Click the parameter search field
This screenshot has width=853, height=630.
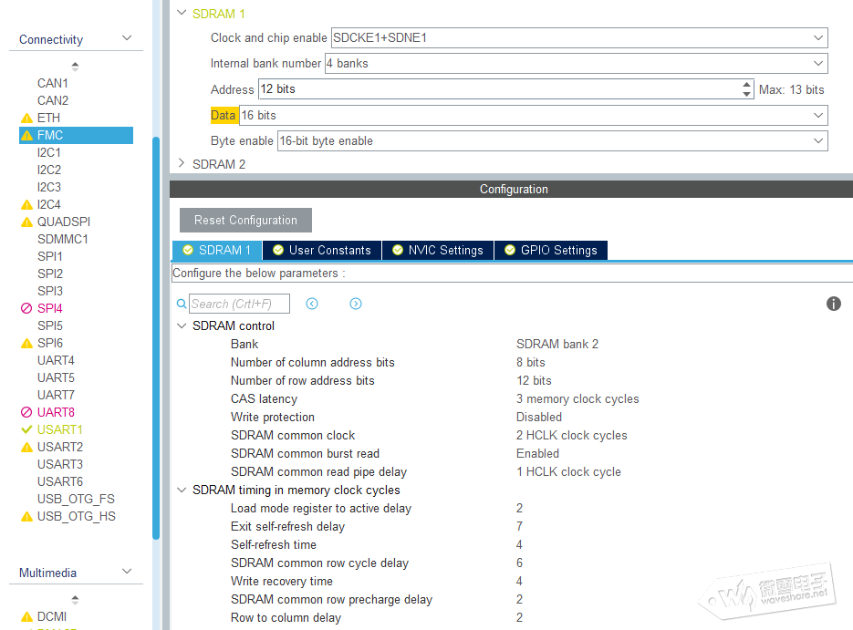click(239, 304)
